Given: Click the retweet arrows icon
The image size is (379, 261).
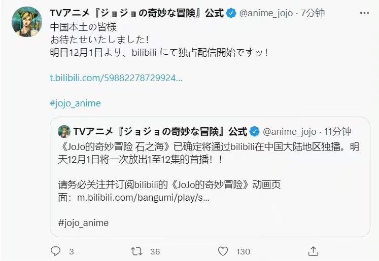Looking at the screenshot, I should coord(136,251).
